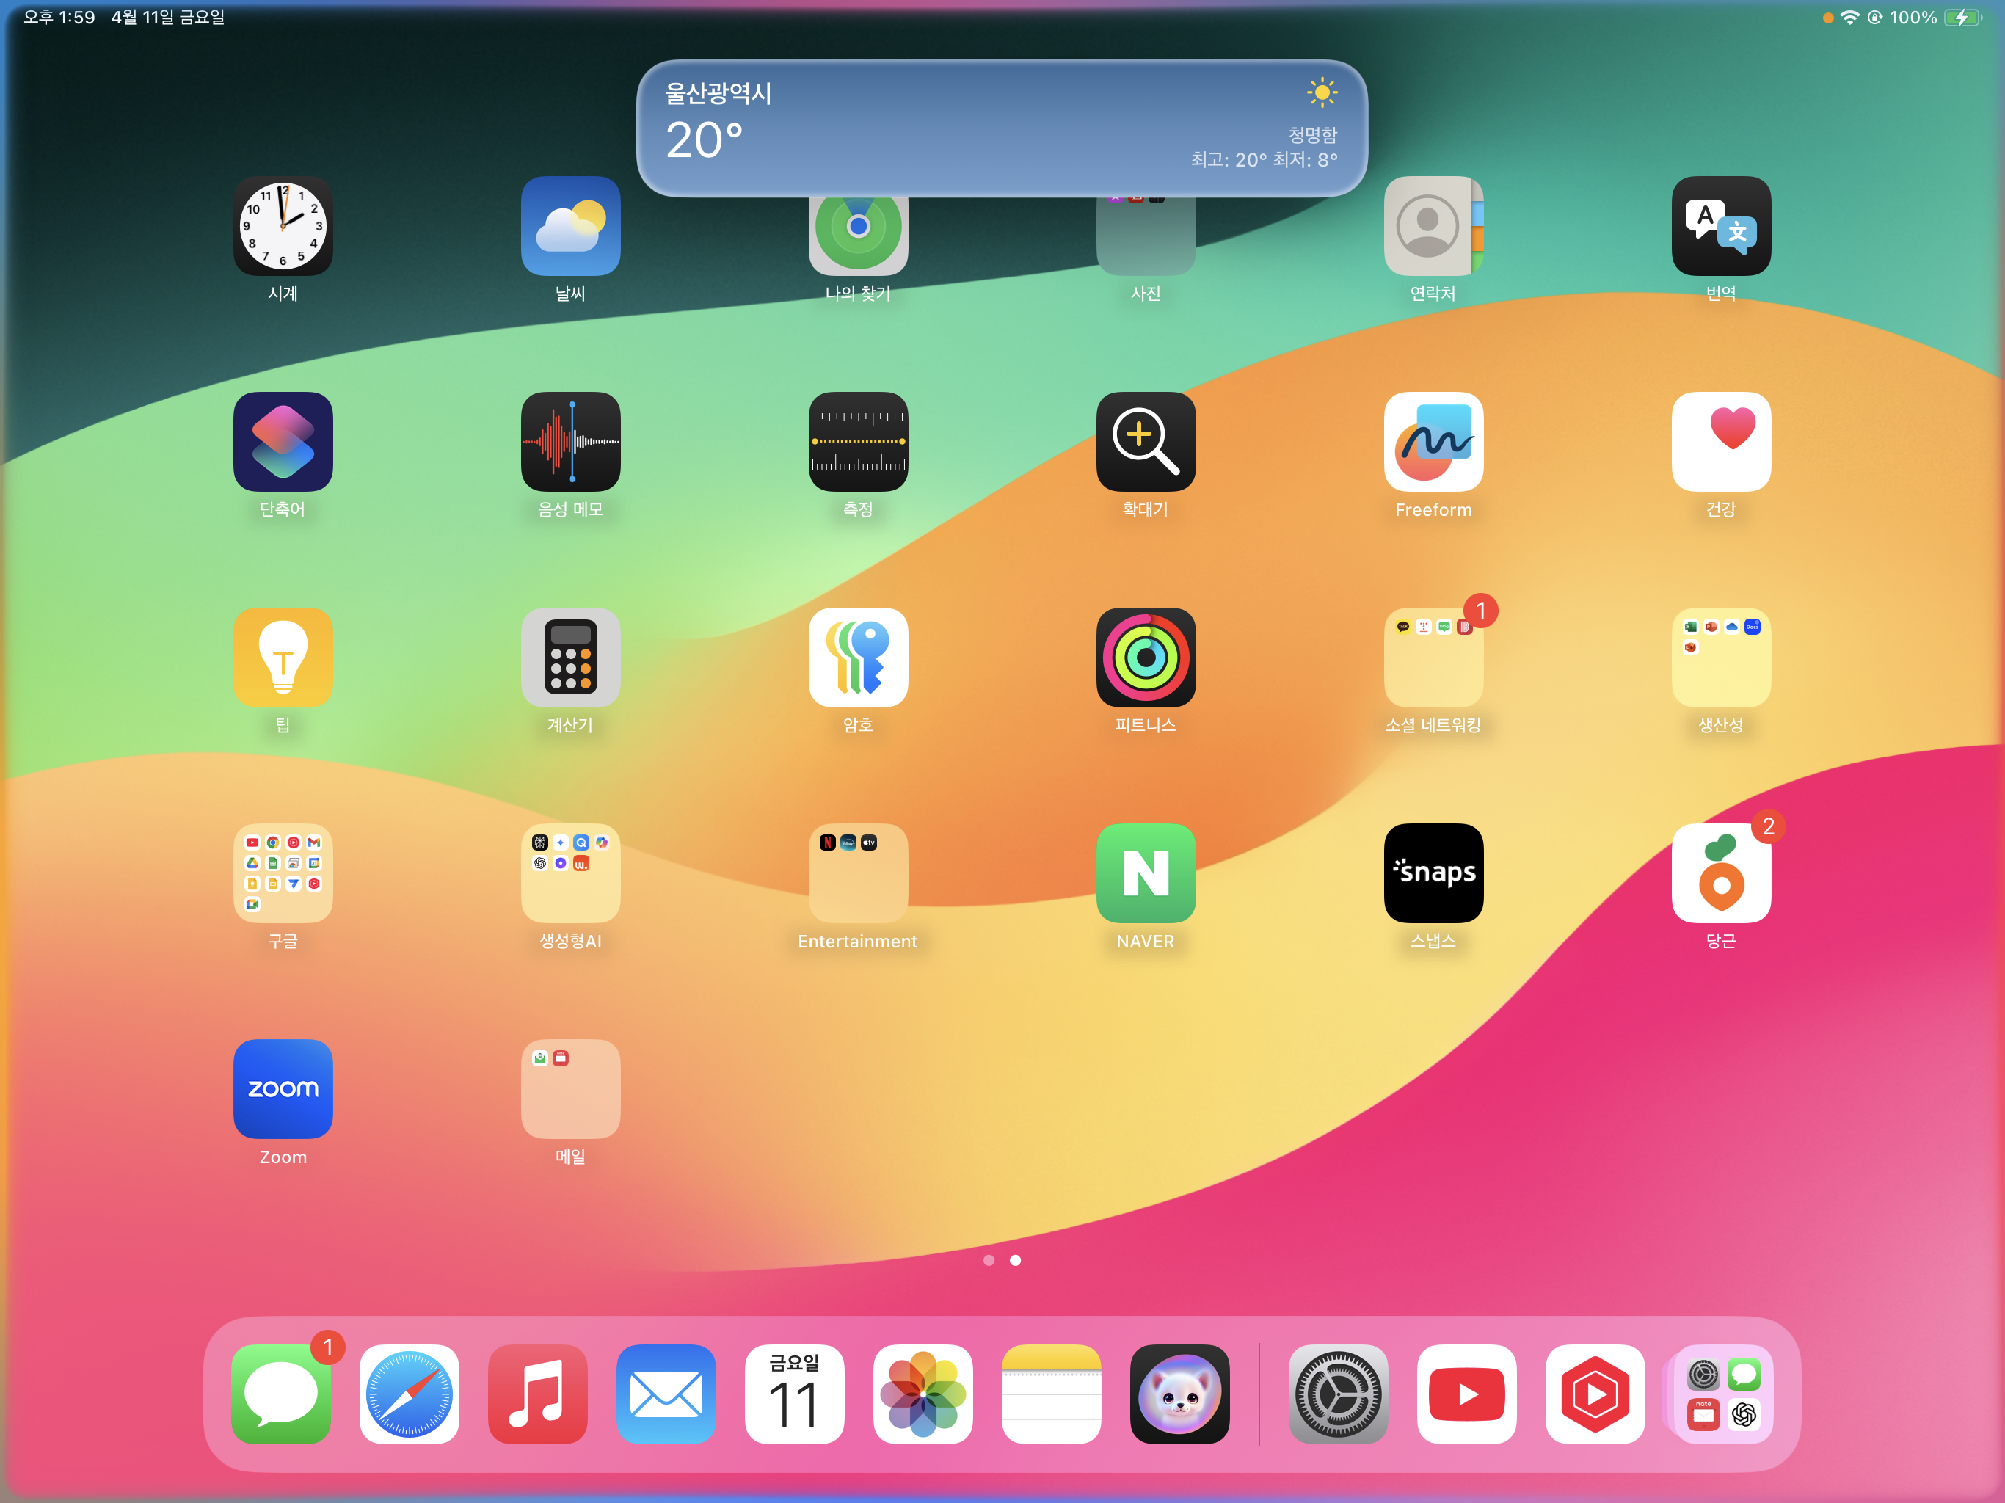Expand the 메일 folder
2005x1503 pixels.
[570, 1089]
